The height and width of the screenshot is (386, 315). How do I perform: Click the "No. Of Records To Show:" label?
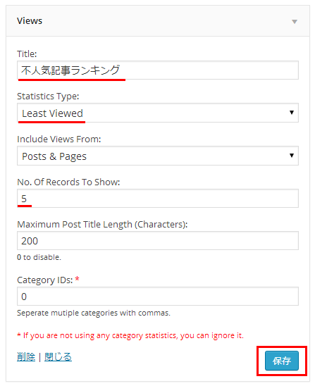(68, 182)
